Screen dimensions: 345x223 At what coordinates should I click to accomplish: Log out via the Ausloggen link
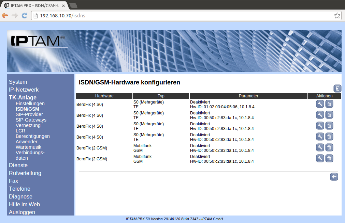tap(22, 212)
